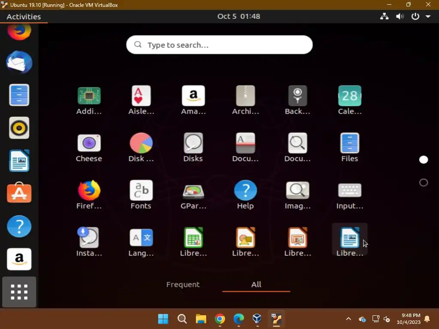Open the Windows Start menu
The width and height of the screenshot is (439, 329).
tap(163, 318)
